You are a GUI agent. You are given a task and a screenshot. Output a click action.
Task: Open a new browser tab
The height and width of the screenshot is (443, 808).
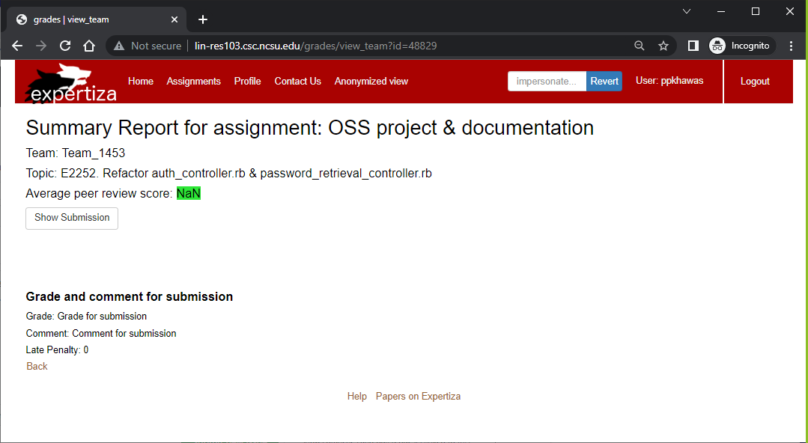tap(202, 19)
